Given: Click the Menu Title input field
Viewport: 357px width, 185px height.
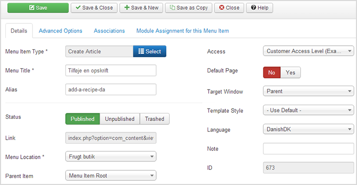Looking at the screenshot, I should point(111,71).
